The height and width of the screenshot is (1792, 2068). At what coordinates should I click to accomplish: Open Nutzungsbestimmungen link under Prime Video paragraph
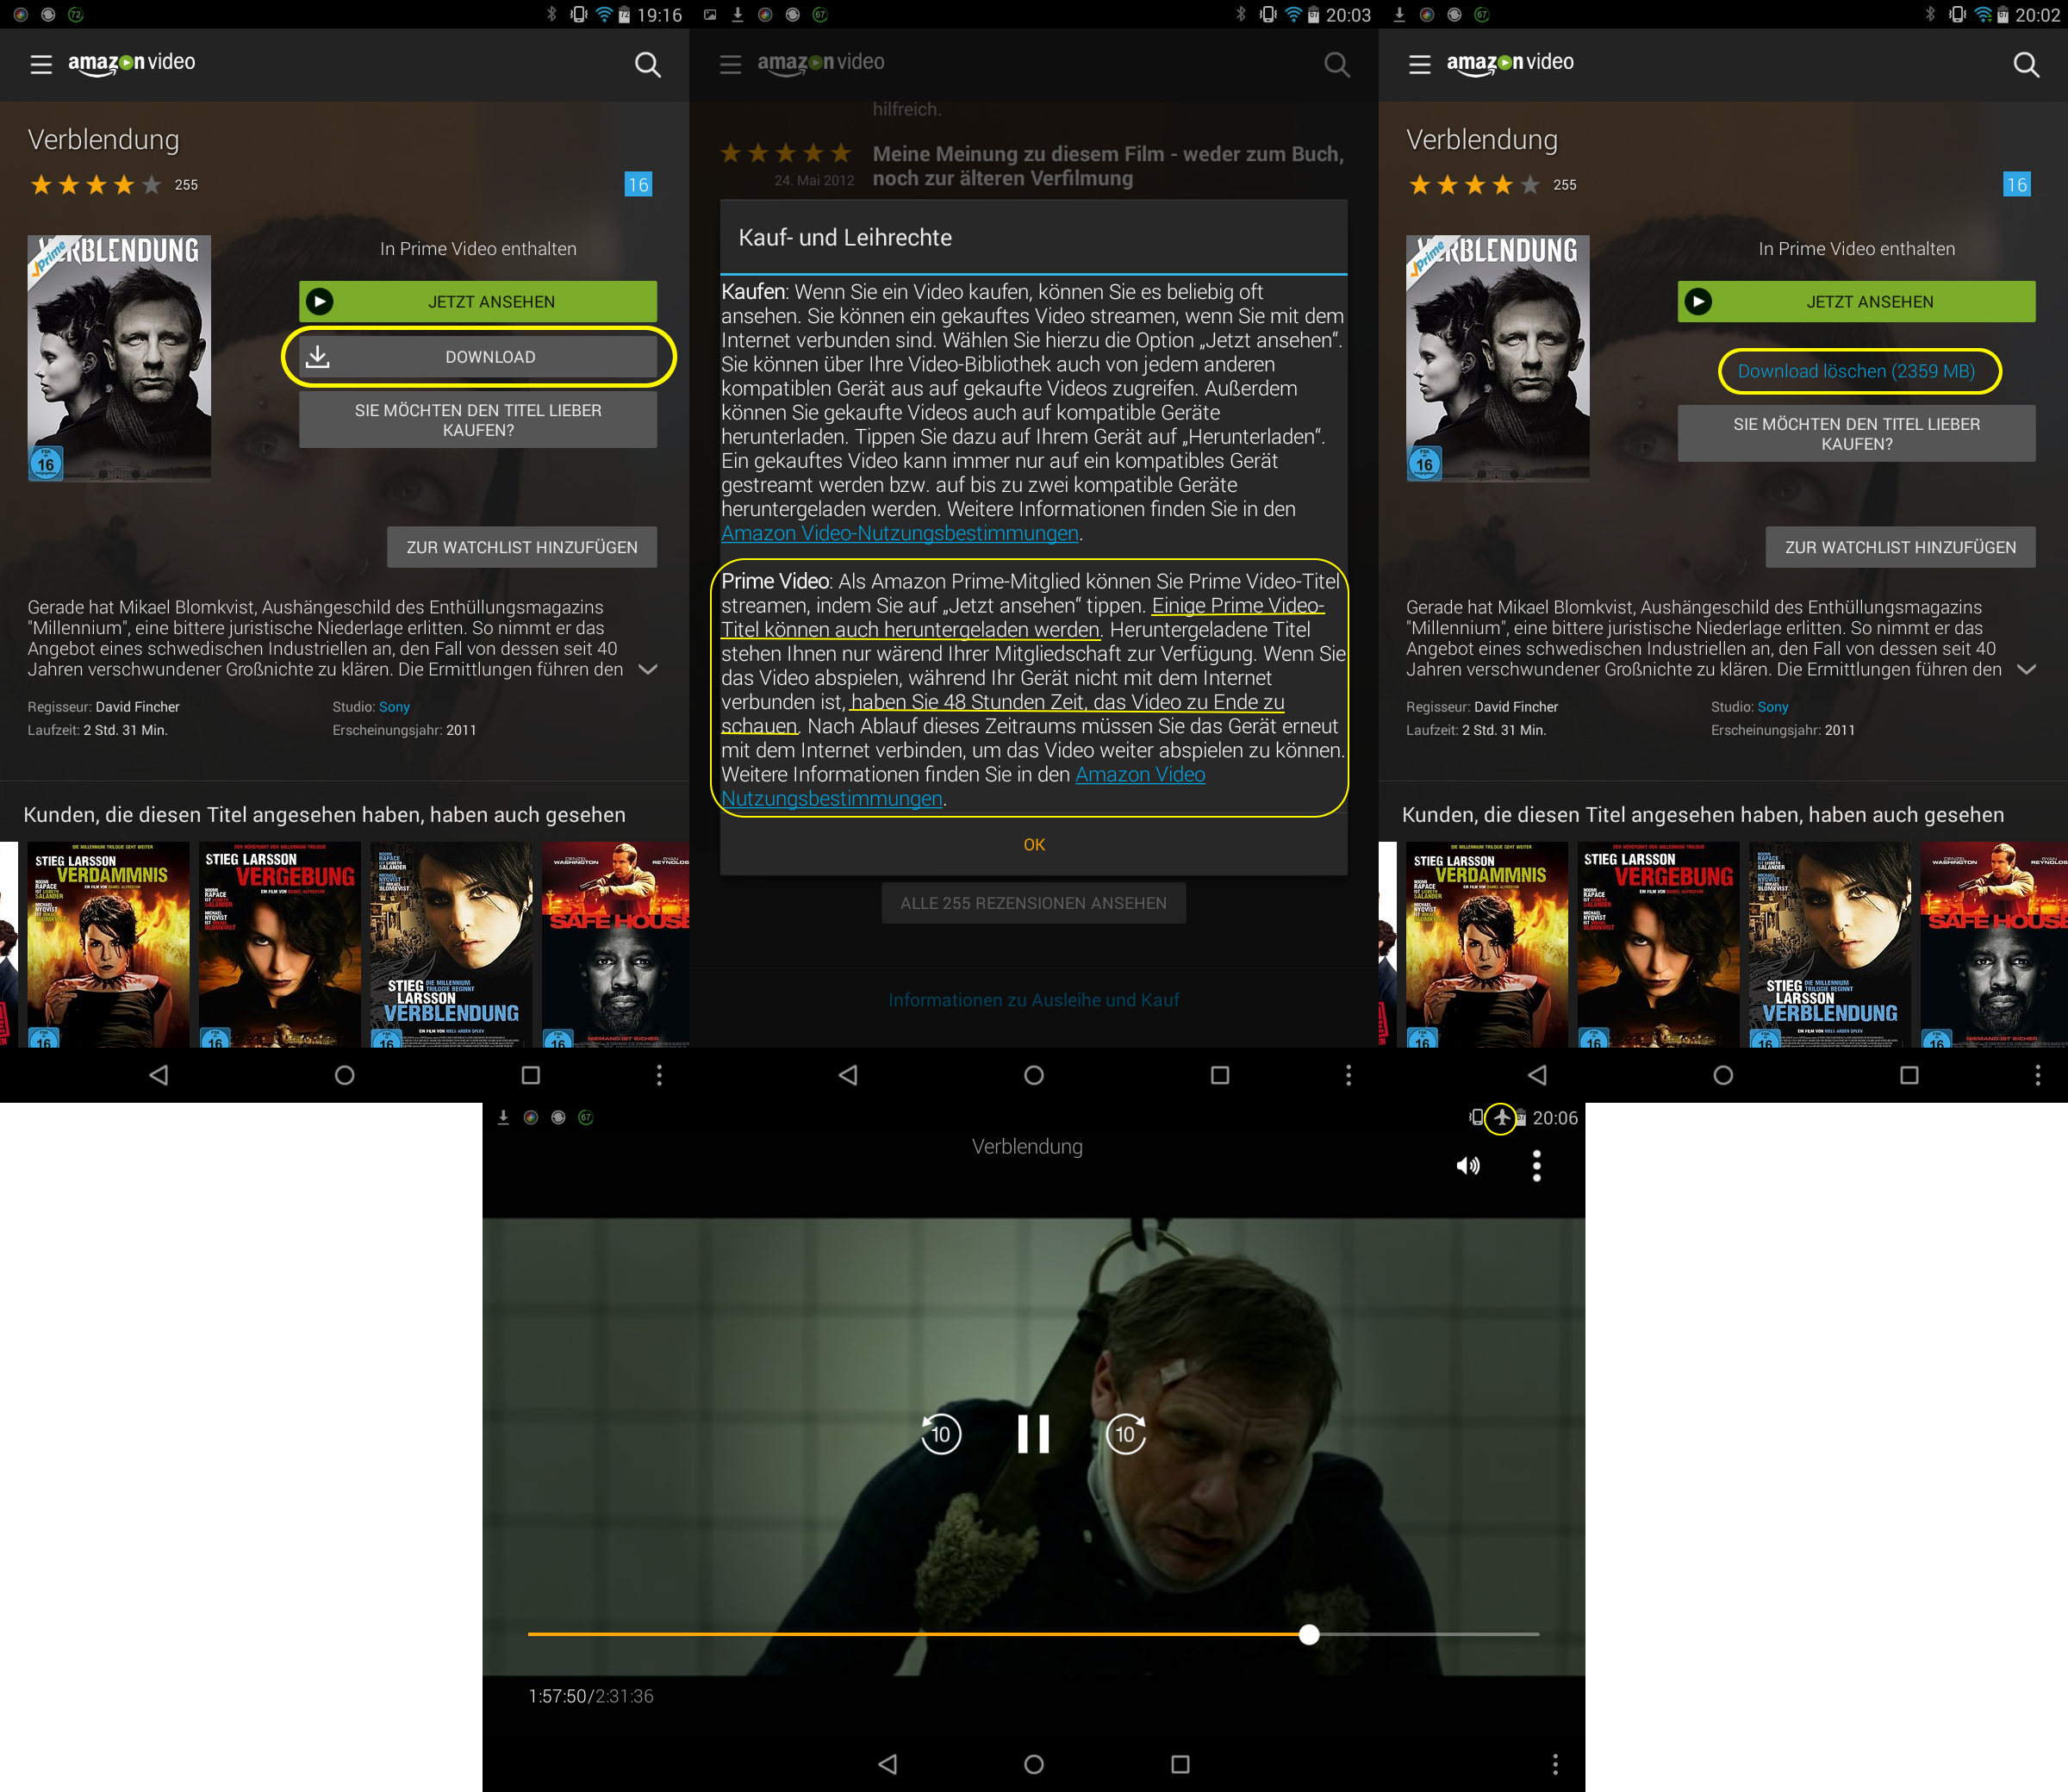pos(963,786)
